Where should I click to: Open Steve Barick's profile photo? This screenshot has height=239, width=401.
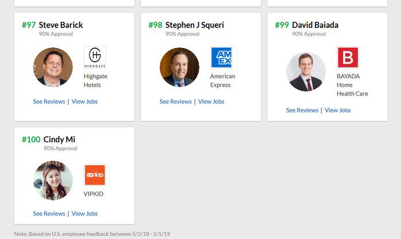coord(53,67)
